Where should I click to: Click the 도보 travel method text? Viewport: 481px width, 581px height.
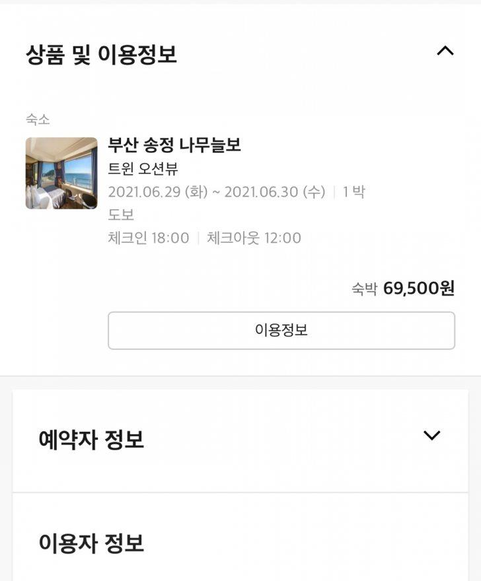[x=121, y=215]
